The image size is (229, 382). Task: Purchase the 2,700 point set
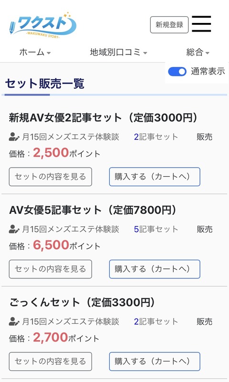[x=155, y=361]
